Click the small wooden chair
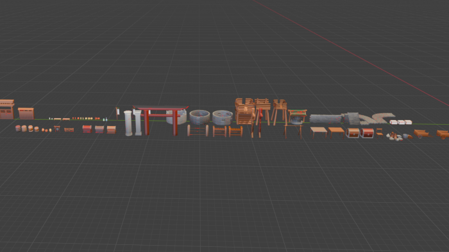Screen dimensions: 449x252 tap(380, 132)
